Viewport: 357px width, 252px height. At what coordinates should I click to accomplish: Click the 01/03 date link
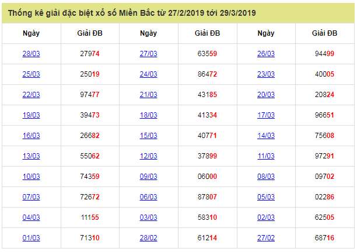31,238
